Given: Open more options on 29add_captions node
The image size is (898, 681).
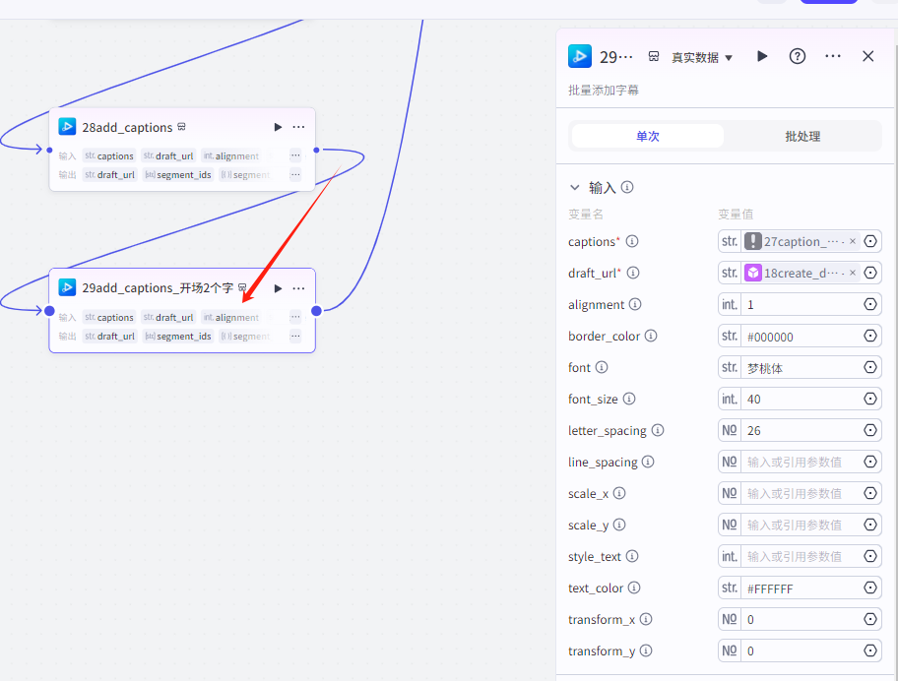Looking at the screenshot, I should click(298, 288).
